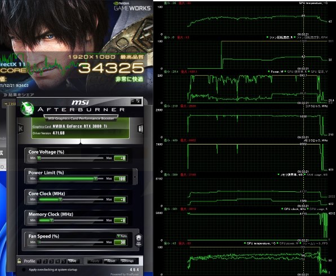The image size is (336, 276).
Task: Select profile slot 4
Action: 58,261
